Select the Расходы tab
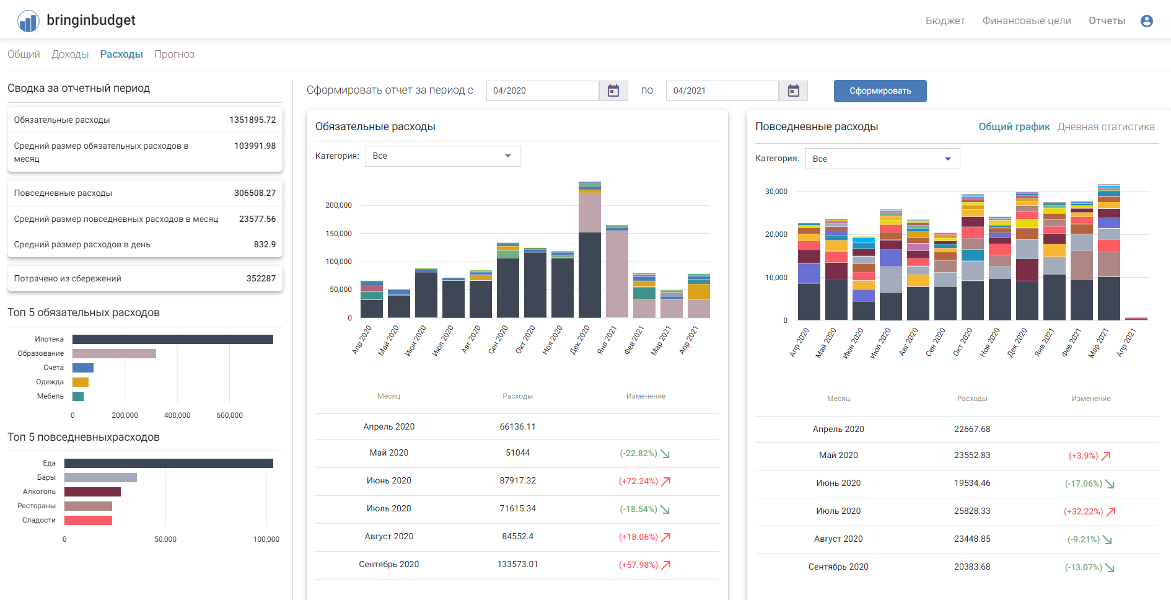Image resolution: width=1171 pixels, height=600 pixels. (x=121, y=55)
